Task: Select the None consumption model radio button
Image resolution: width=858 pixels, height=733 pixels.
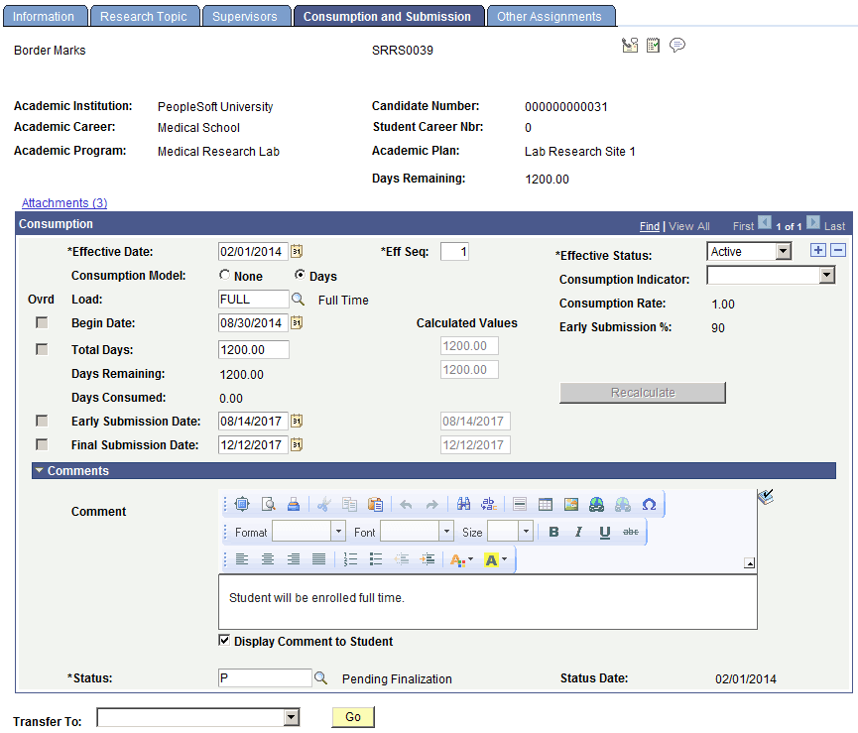Action: coord(224,275)
